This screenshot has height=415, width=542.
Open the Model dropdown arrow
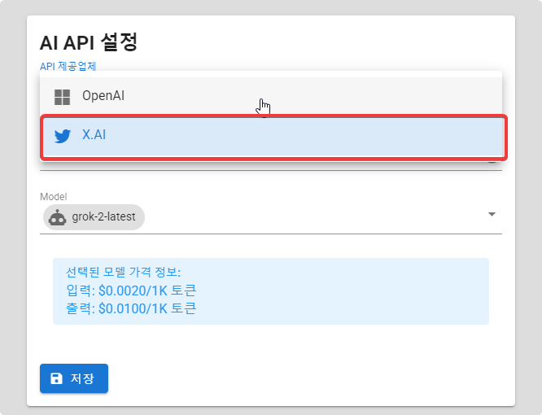pyautogui.click(x=492, y=214)
